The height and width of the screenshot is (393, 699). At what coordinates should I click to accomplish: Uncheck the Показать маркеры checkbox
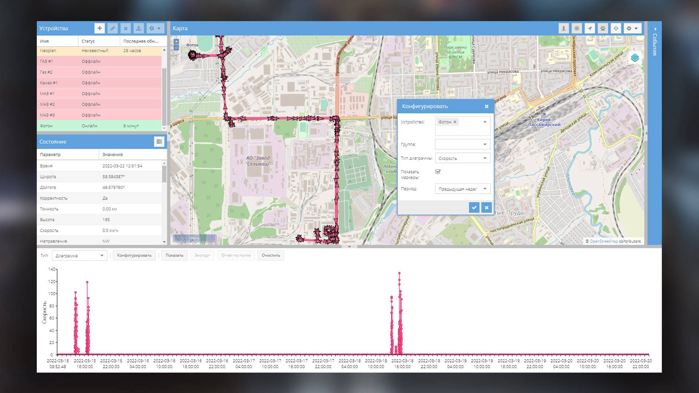coord(438,172)
